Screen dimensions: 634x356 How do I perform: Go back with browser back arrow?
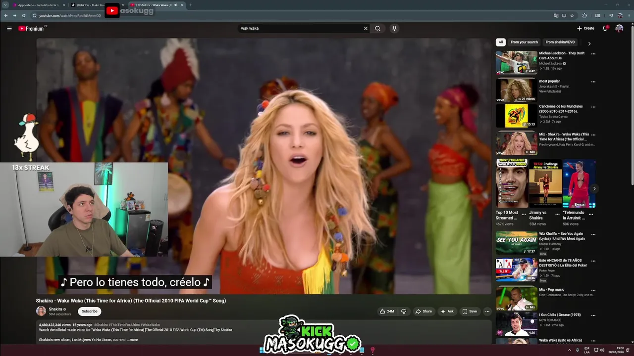click(6, 15)
